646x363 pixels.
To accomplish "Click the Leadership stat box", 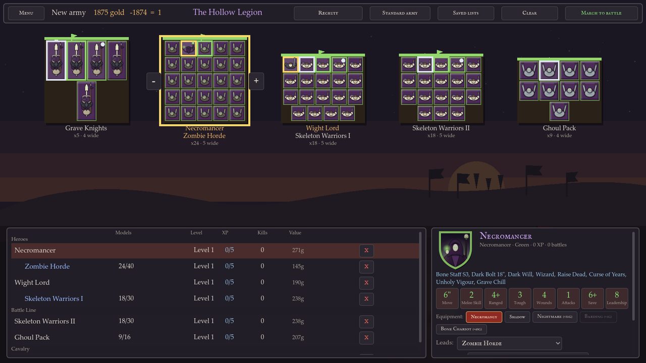I will (616, 298).
